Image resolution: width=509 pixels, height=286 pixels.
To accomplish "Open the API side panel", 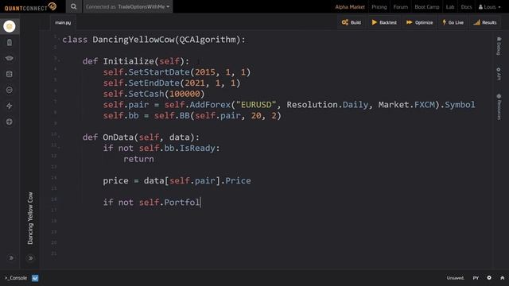I will pos(499,74).
